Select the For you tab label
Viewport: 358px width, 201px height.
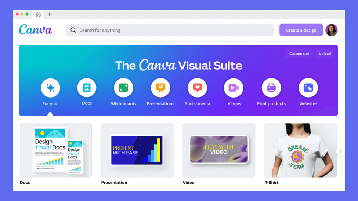tap(50, 103)
